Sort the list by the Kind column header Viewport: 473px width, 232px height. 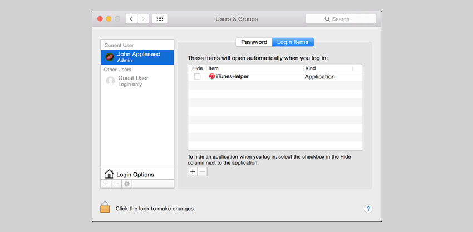click(327, 68)
